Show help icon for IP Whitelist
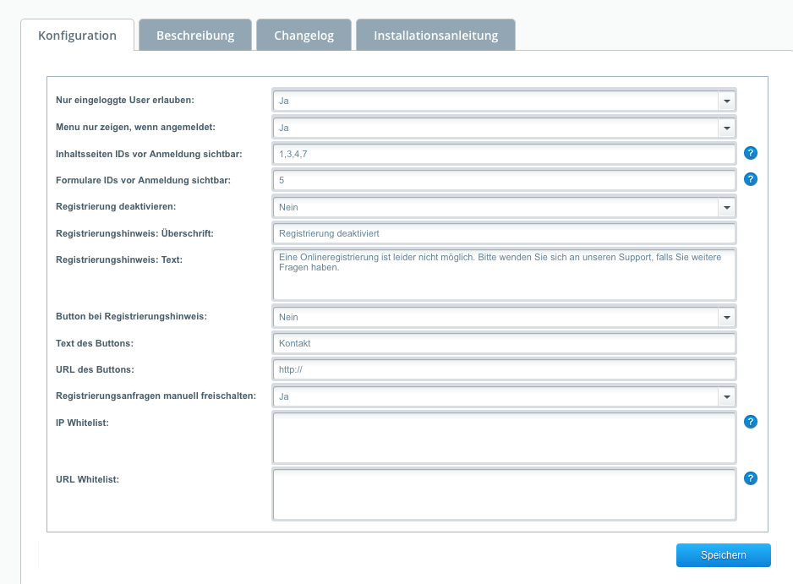The image size is (793, 584). pyautogui.click(x=751, y=422)
